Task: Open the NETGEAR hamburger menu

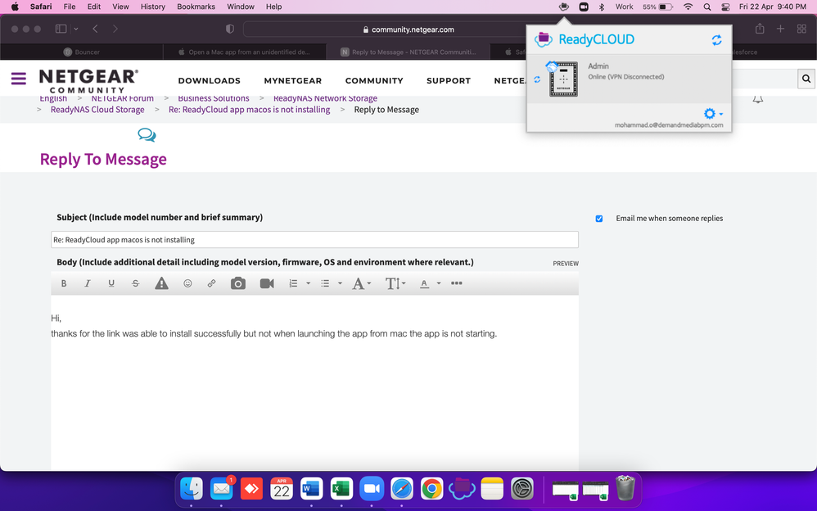Action: pos(19,79)
